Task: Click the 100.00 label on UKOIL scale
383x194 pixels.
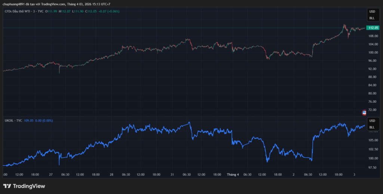Action: (373, 158)
